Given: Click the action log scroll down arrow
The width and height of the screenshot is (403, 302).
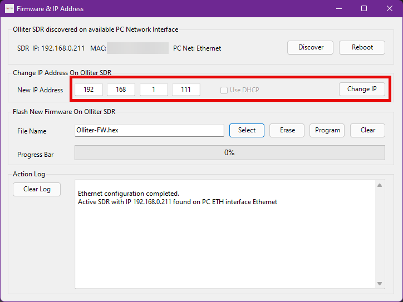Looking at the screenshot, I should click(x=380, y=284).
